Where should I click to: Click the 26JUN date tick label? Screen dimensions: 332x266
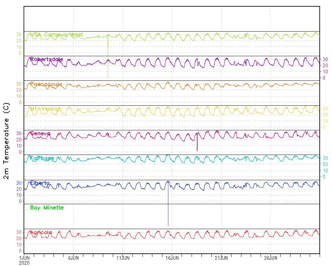click(271, 258)
